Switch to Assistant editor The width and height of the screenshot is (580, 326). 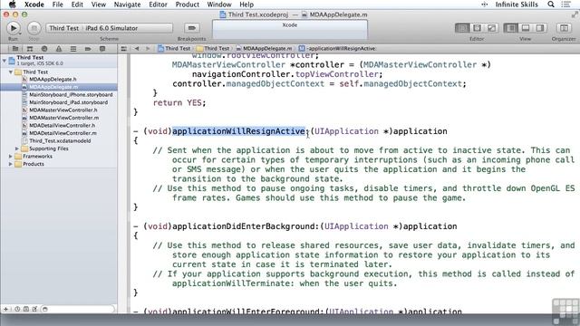click(x=477, y=28)
